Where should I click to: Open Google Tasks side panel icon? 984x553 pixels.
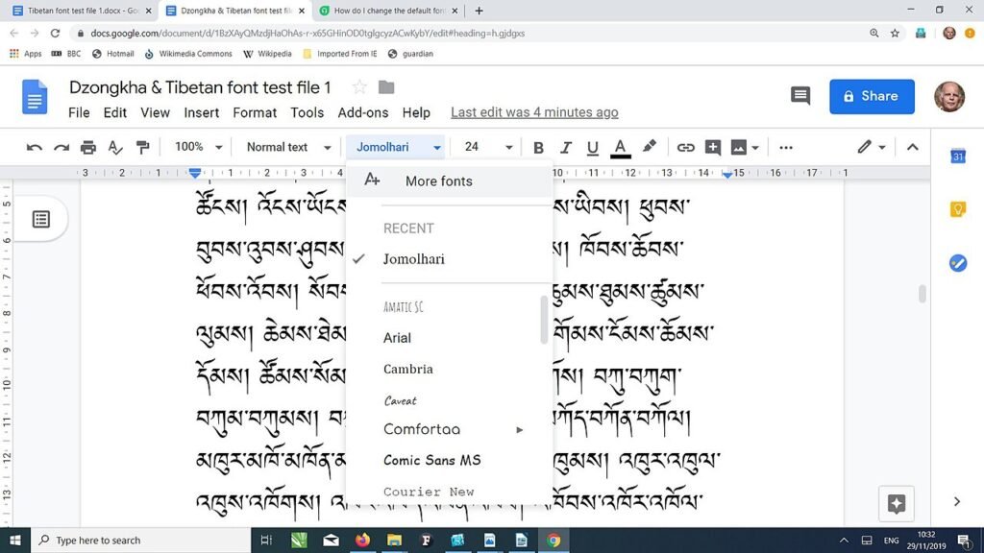[x=958, y=263]
